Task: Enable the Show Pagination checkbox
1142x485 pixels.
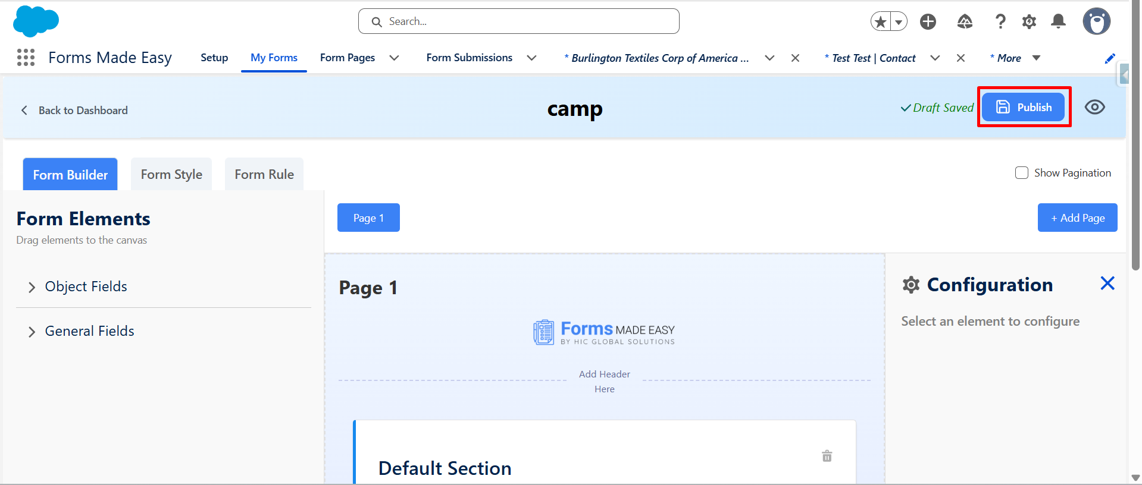Action: point(1022,173)
